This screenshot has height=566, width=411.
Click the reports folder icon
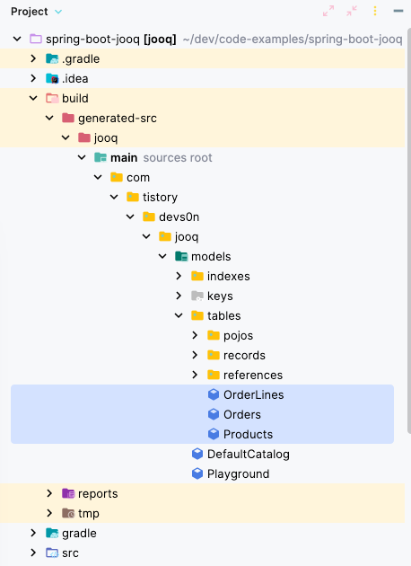point(68,493)
